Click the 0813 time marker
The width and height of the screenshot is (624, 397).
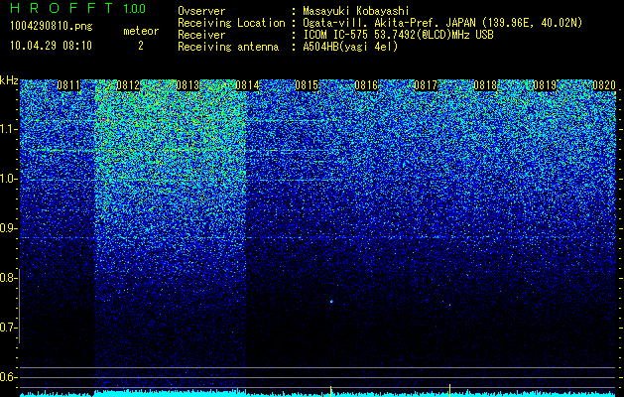coord(187,85)
